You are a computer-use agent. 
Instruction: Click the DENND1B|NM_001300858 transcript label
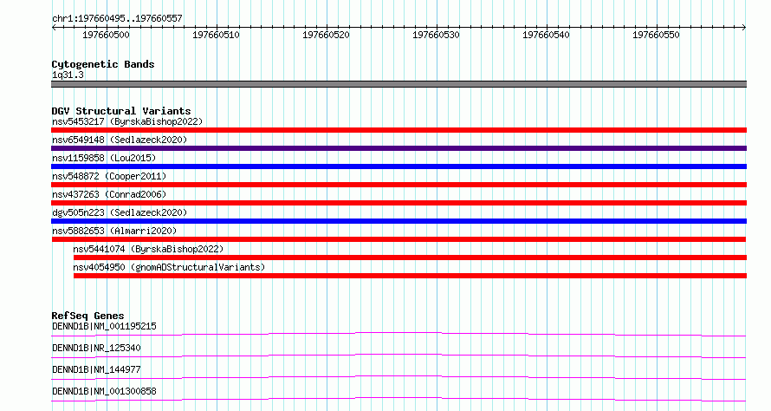pyautogui.click(x=104, y=391)
